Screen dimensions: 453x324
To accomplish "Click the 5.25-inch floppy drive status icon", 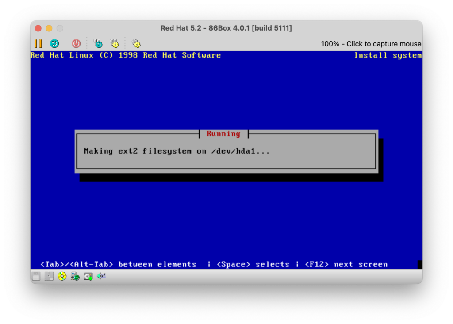I will (x=49, y=276).
